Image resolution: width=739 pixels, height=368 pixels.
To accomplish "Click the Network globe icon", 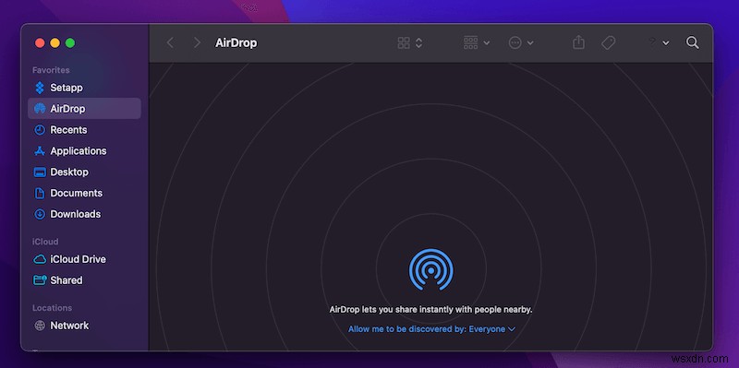I will point(40,326).
